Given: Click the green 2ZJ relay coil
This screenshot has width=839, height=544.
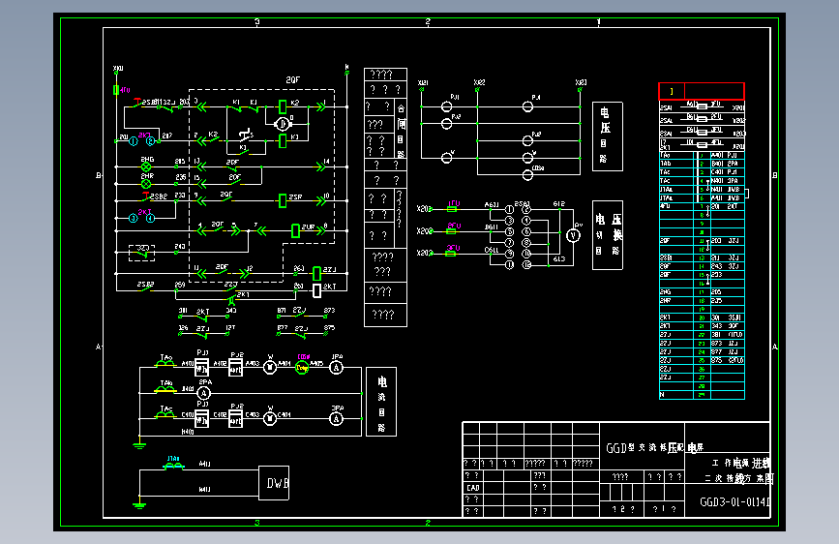Looking at the screenshot, I should click(x=316, y=274).
